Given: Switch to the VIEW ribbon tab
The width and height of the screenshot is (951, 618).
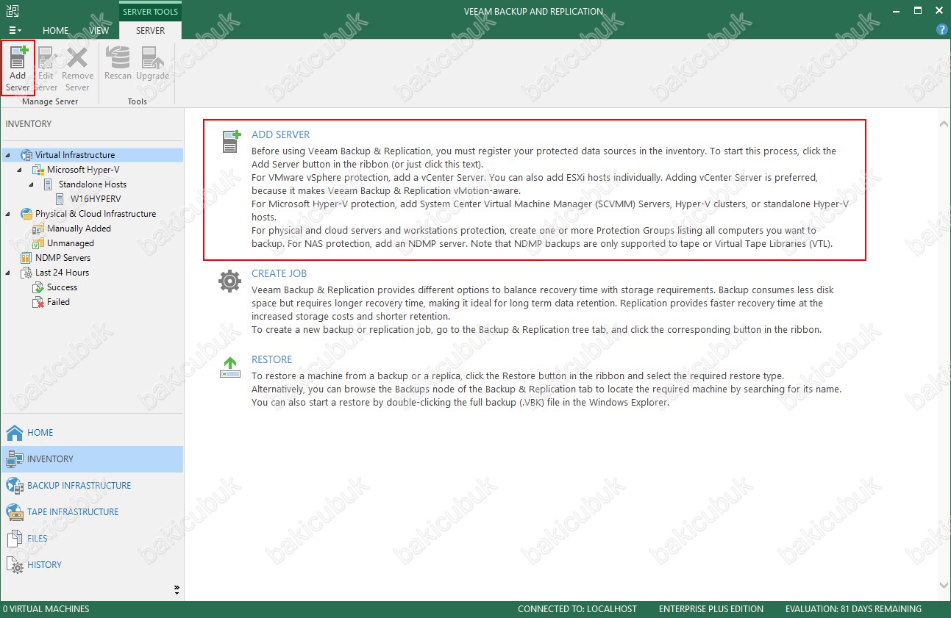Looking at the screenshot, I should coord(99,31).
